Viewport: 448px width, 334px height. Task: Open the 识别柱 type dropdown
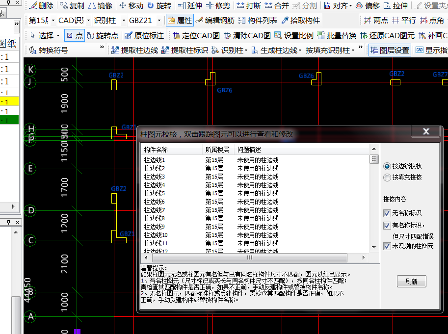point(124,21)
